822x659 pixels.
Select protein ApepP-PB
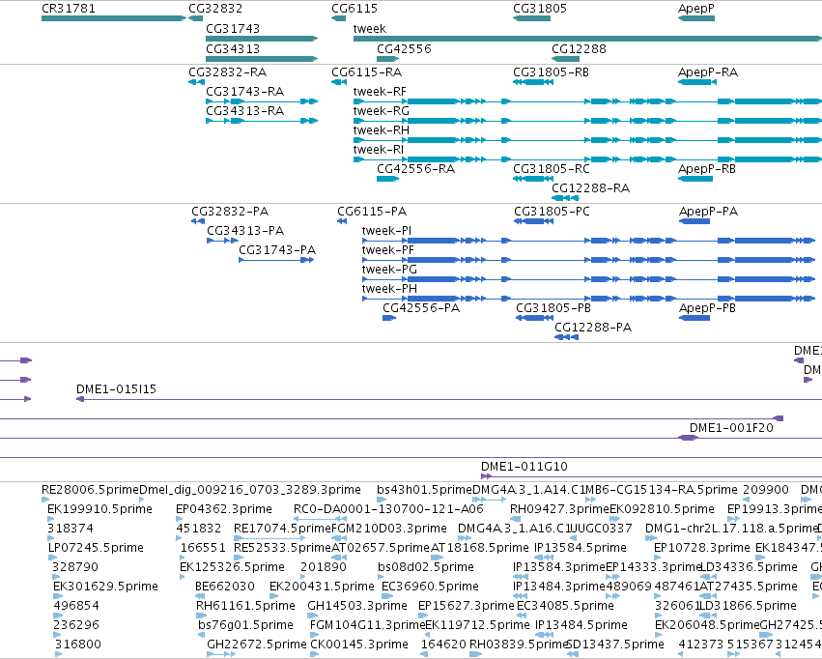click(694, 318)
